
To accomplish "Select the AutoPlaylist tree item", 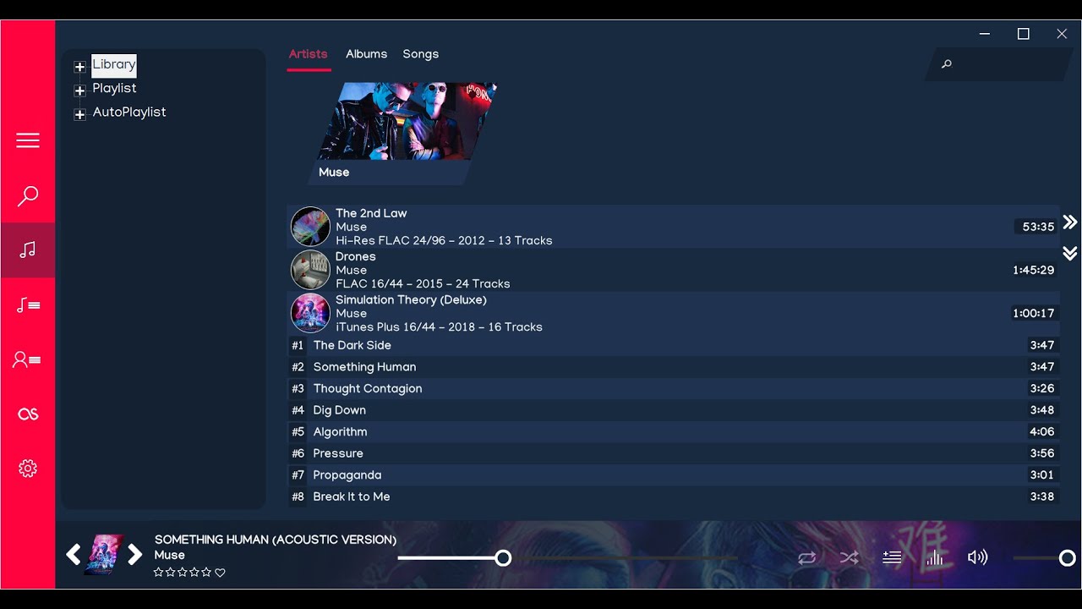I will tap(129, 112).
